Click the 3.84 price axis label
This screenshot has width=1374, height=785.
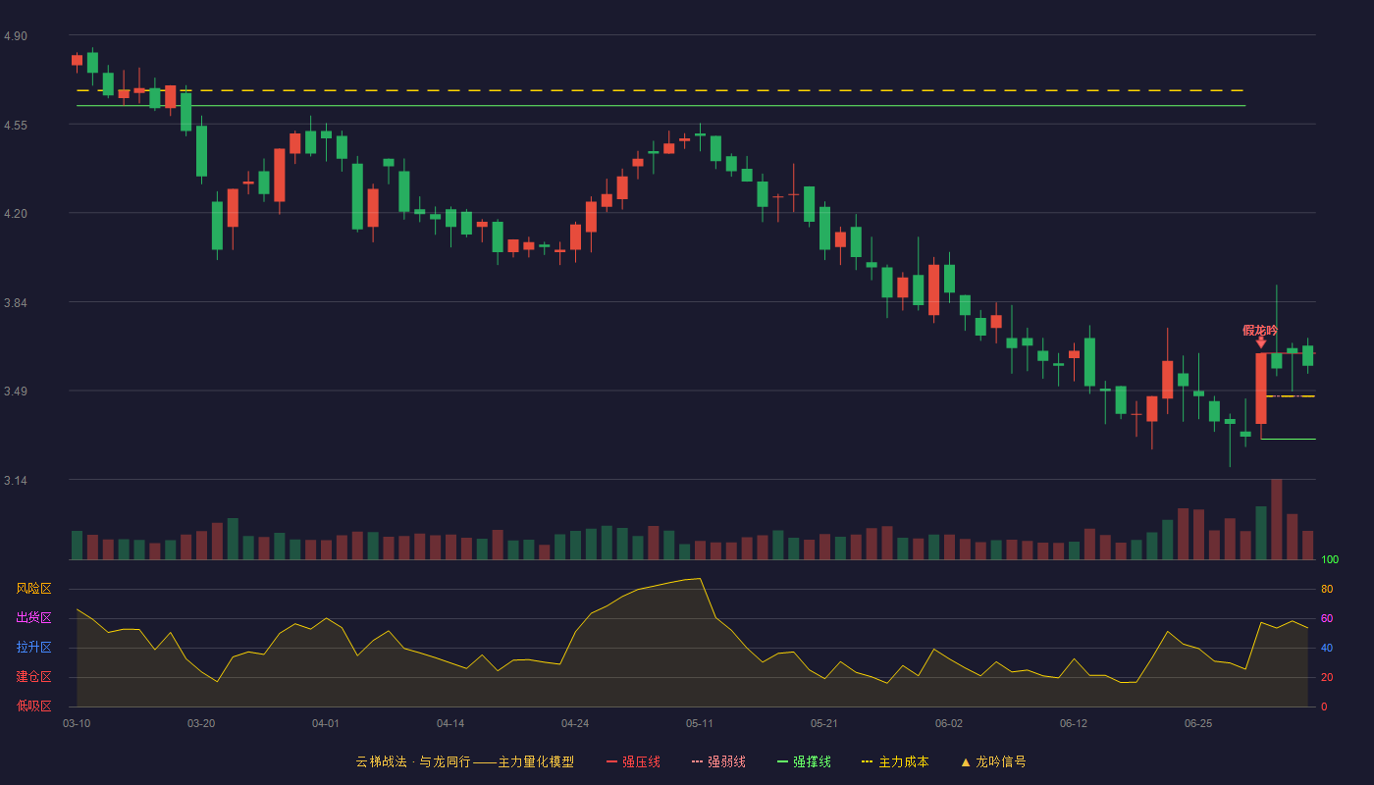16,303
